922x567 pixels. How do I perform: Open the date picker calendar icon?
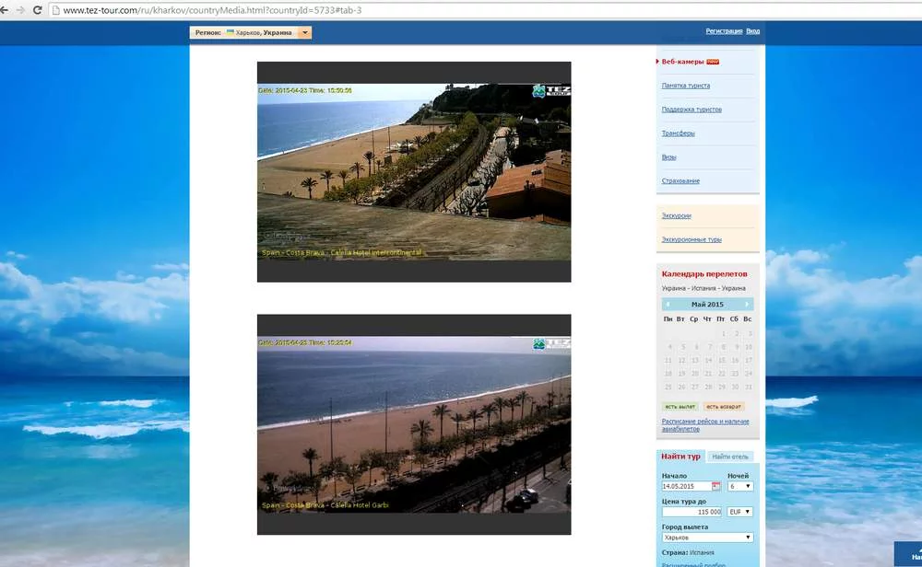tap(715, 486)
